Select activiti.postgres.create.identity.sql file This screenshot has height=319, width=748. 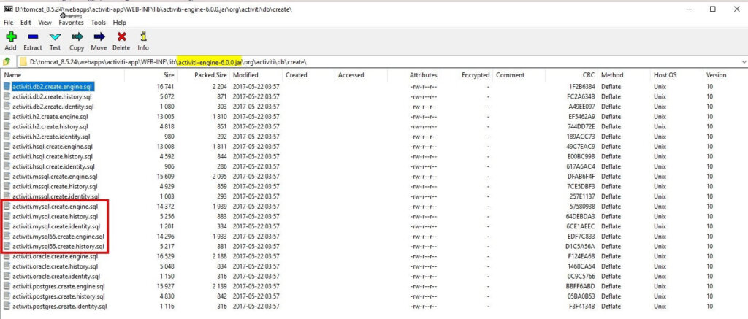58,307
